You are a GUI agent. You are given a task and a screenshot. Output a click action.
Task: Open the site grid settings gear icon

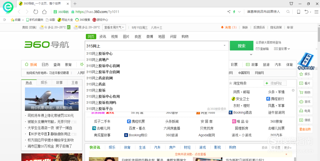[293, 90]
